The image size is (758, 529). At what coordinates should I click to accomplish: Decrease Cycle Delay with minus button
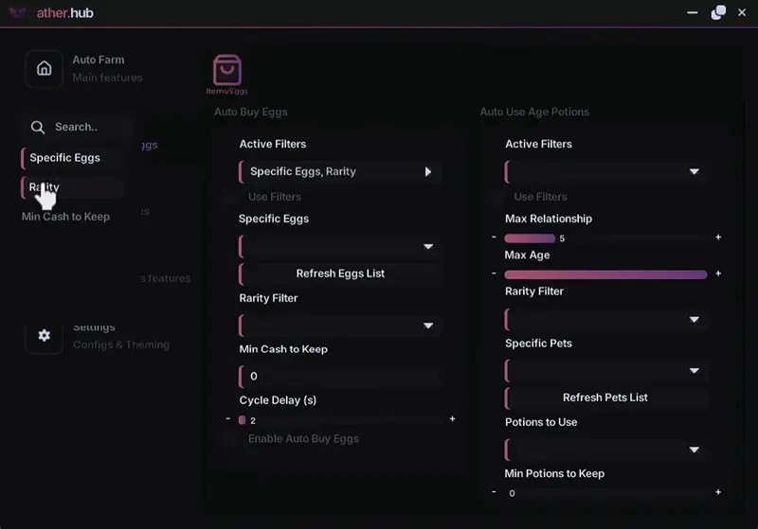(x=228, y=419)
